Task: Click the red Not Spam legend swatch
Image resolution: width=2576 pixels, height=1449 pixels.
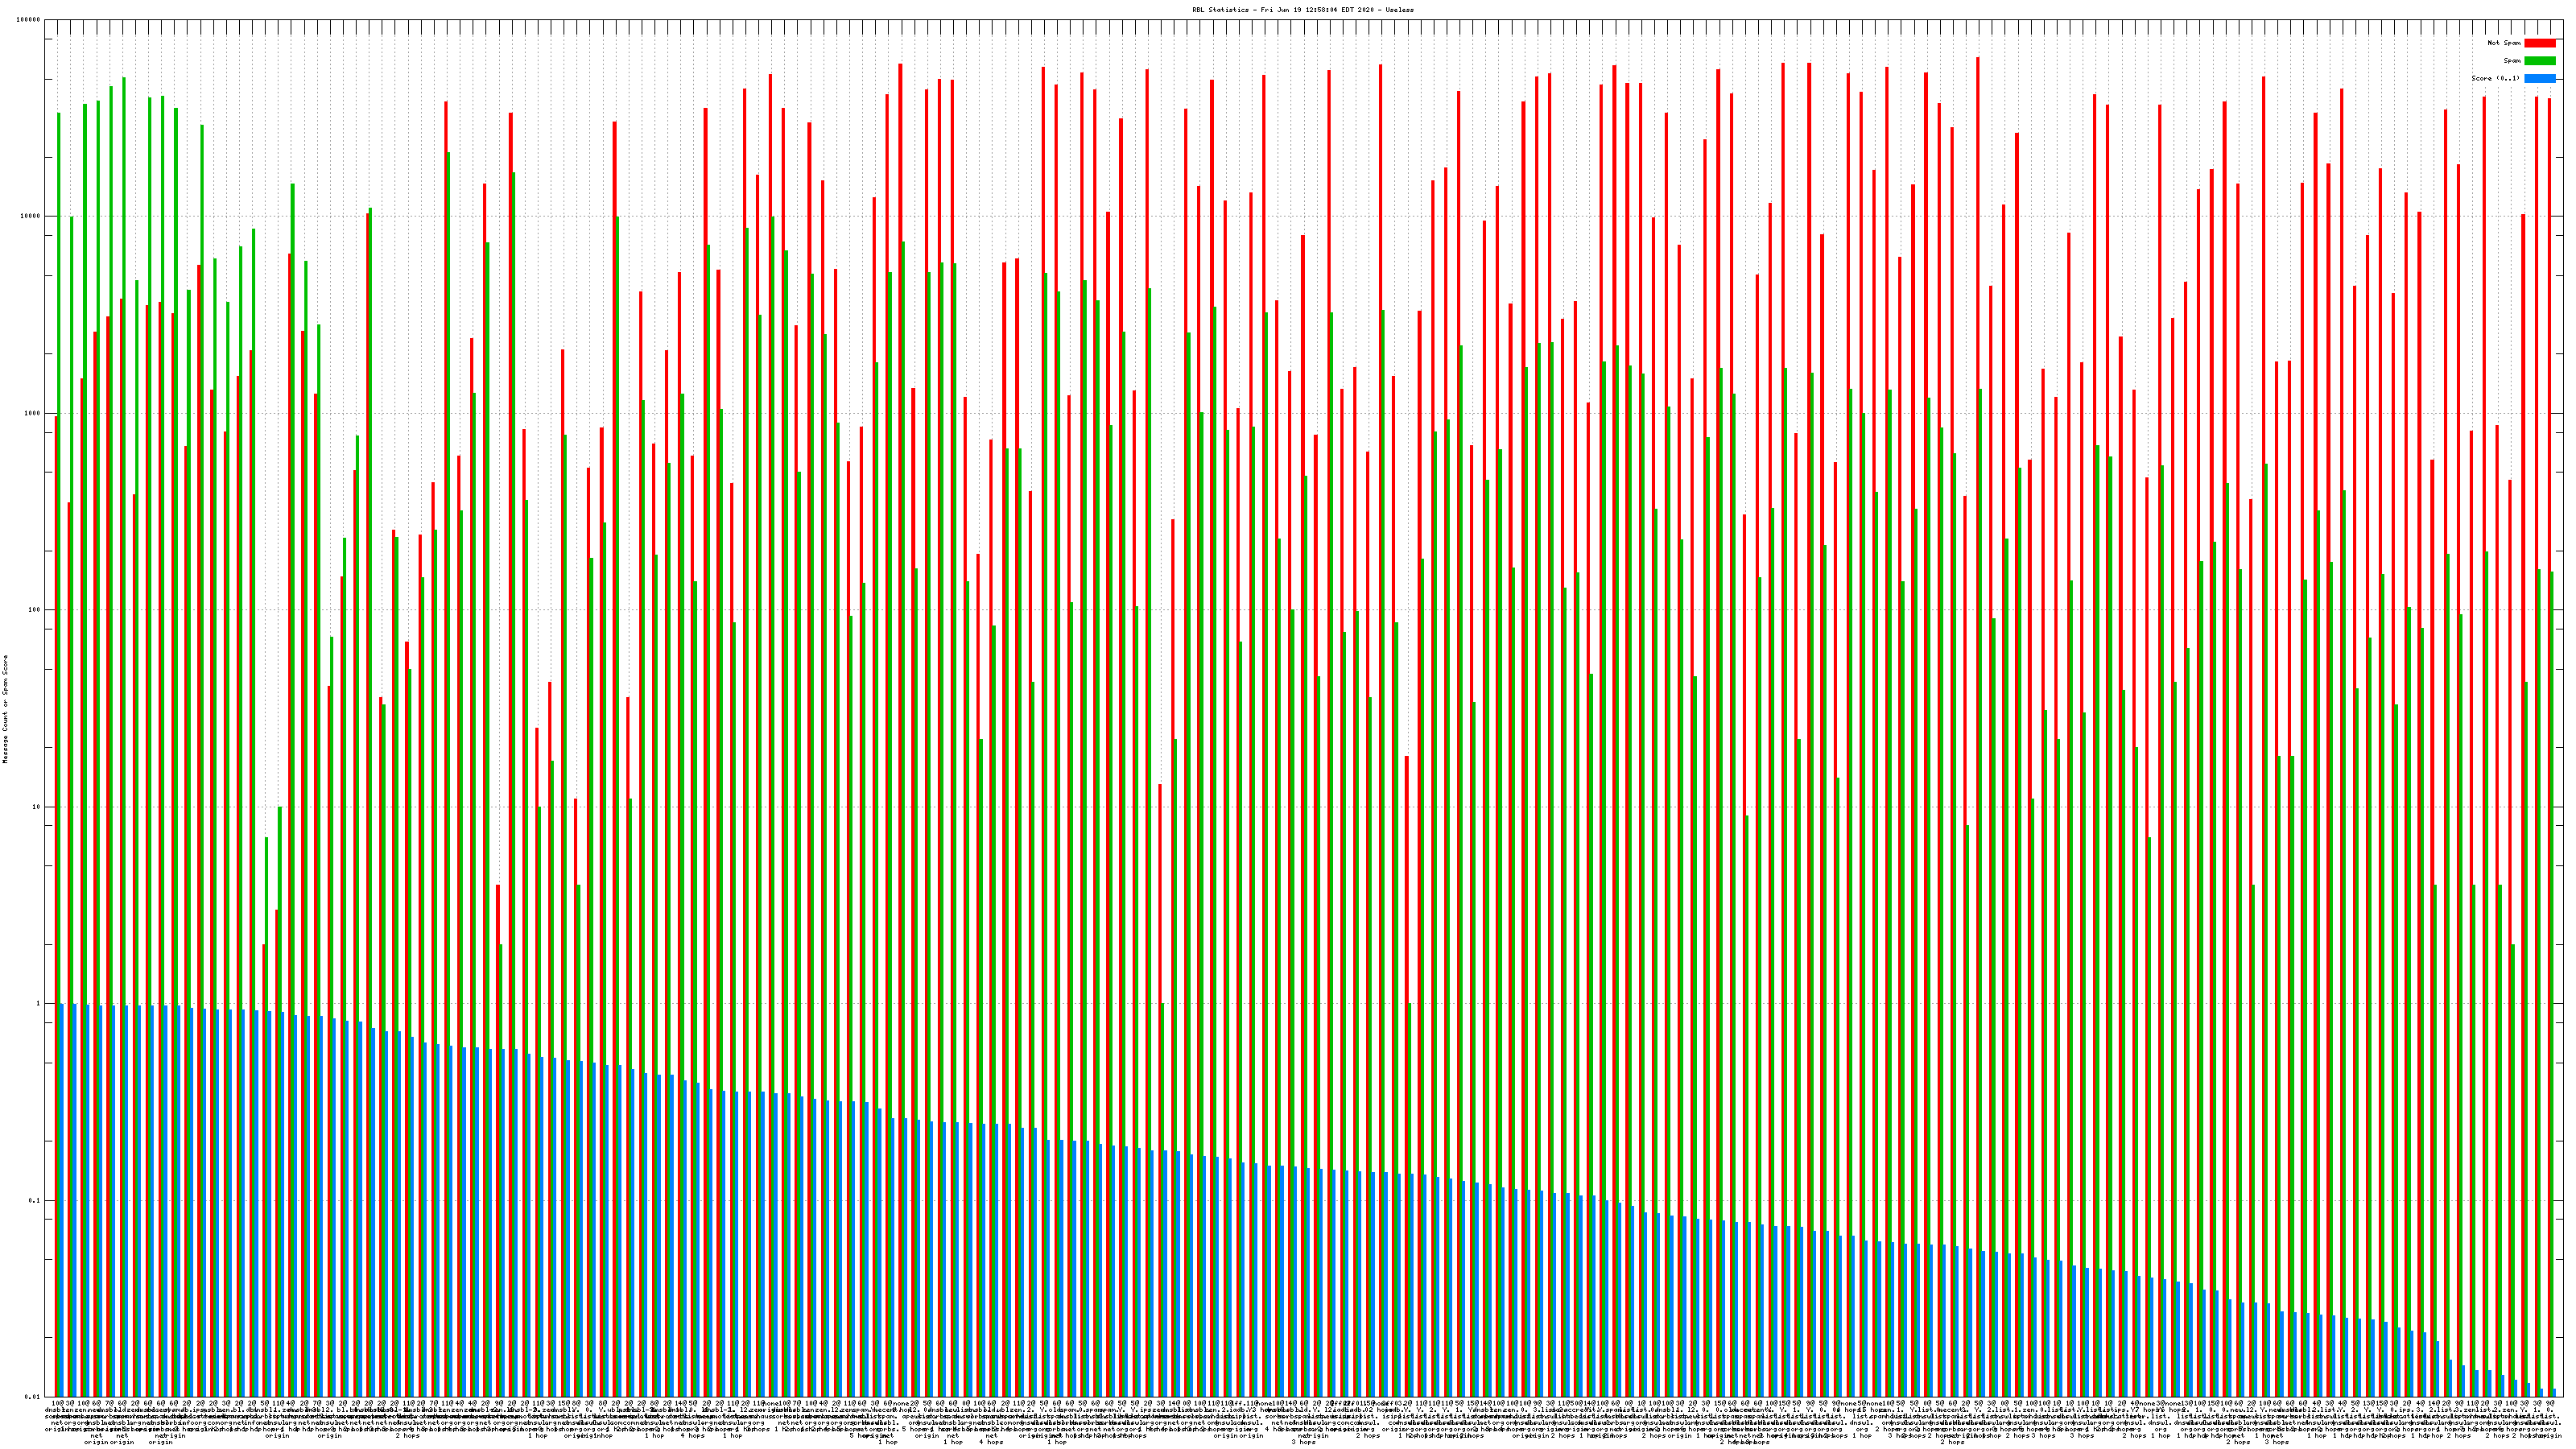Action: tap(2539, 43)
